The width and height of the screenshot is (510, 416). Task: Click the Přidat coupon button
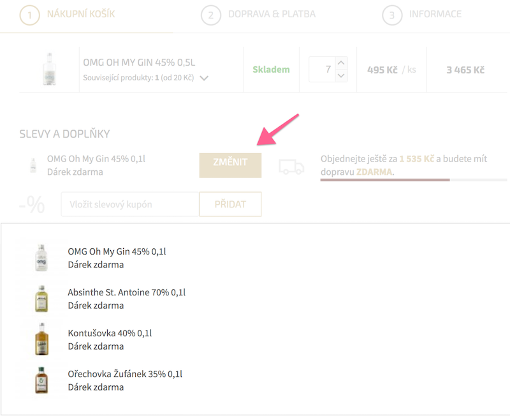[230, 204]
